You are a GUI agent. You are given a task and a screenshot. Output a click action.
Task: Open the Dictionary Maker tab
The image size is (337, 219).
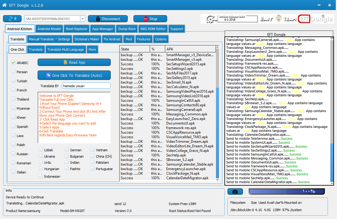click(x=87, y=39)
